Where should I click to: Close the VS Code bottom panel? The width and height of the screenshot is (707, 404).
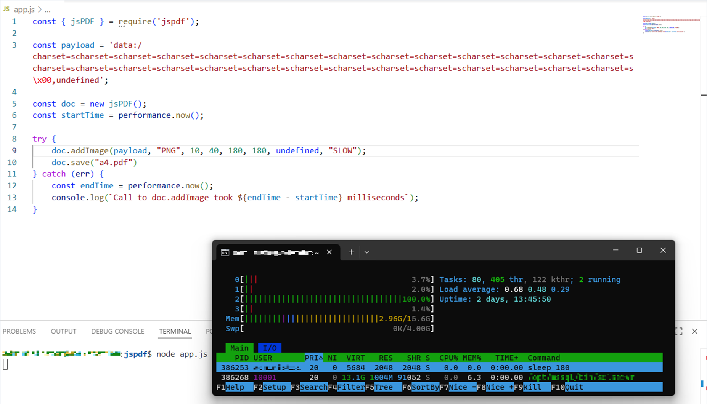point(694,331)
